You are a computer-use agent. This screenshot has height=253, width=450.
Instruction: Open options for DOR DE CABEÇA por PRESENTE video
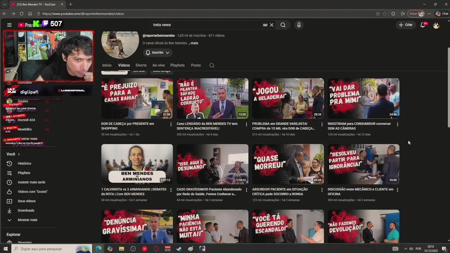coord(171,124)
